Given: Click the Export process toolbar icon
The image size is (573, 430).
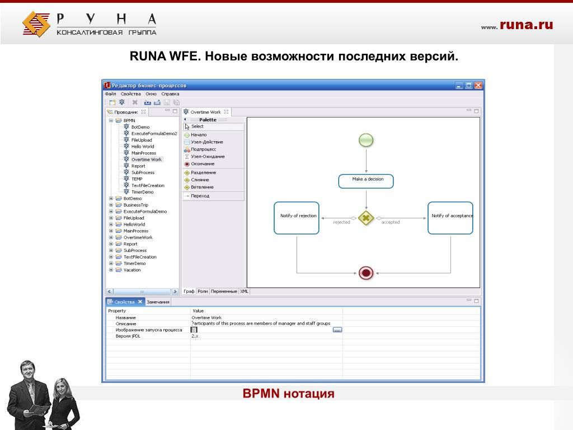Looking at the screenshot, I should point(157,103).
